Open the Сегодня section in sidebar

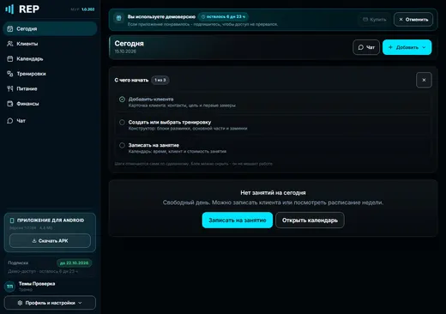[50, 28]
